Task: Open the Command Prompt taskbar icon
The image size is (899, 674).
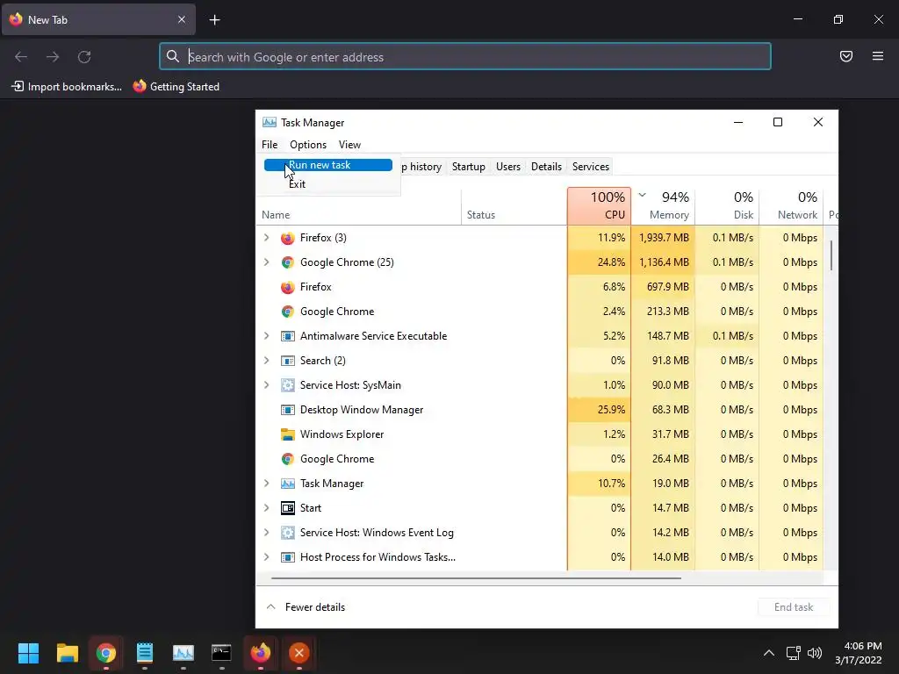Action: (221, 653)
